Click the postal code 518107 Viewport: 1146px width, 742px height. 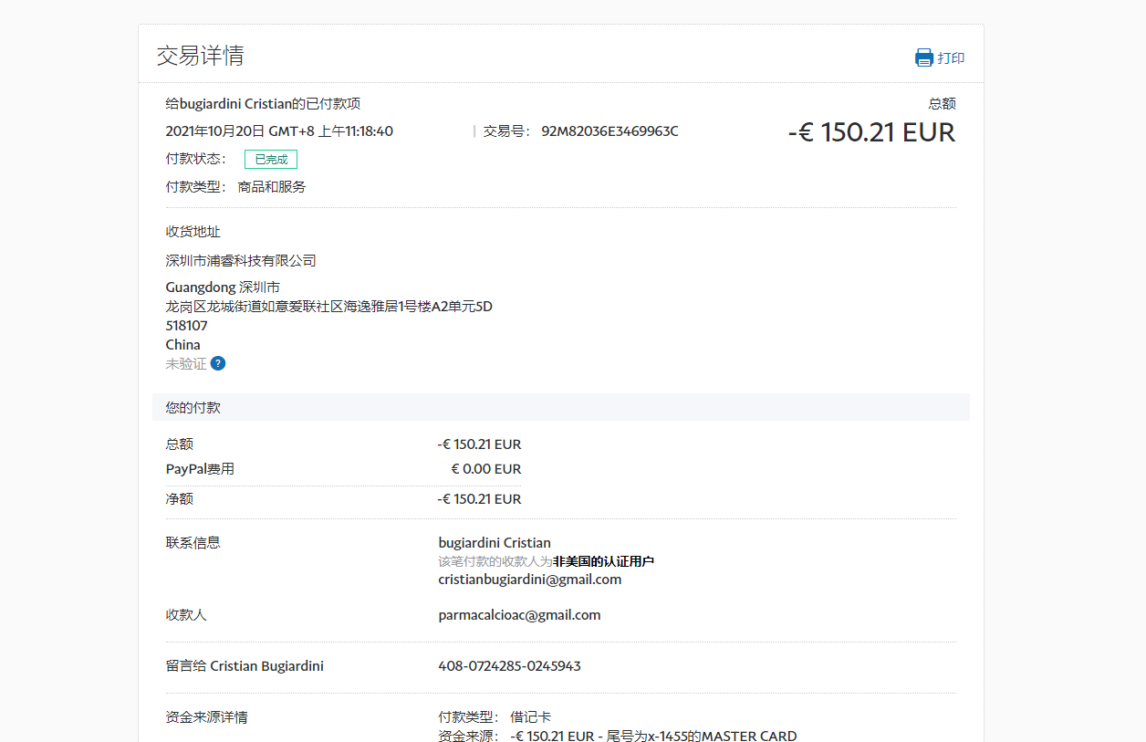[x=186, y=325]
